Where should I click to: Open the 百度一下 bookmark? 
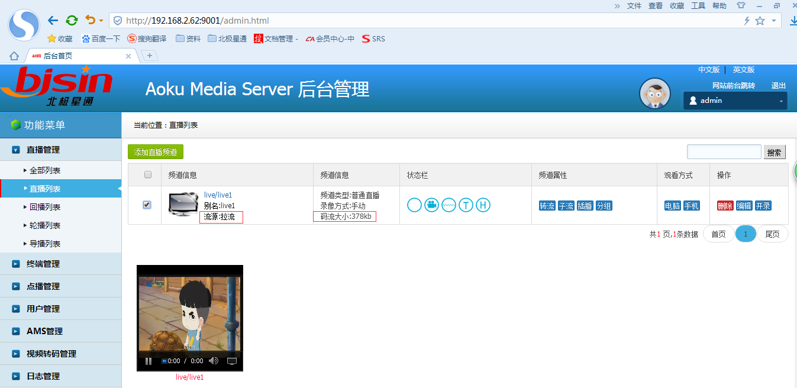(x=101, y=39)
